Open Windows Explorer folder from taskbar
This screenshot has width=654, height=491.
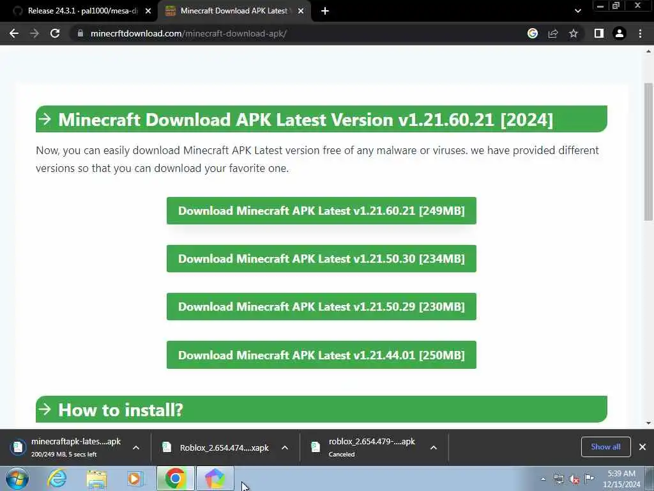[96, 478]
